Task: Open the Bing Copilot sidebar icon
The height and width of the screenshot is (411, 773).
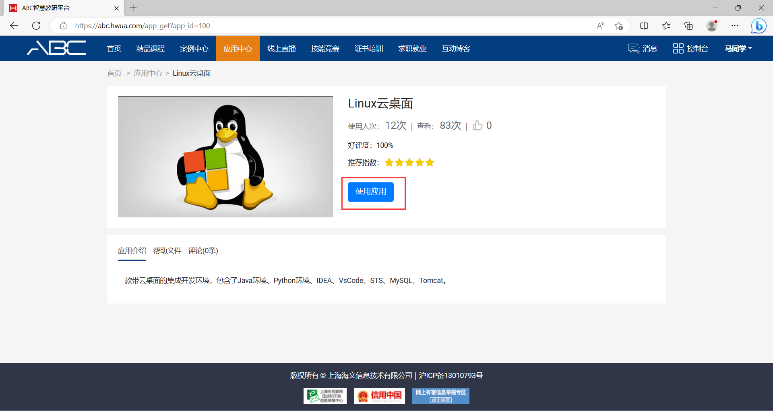Action: pos(759,26)
